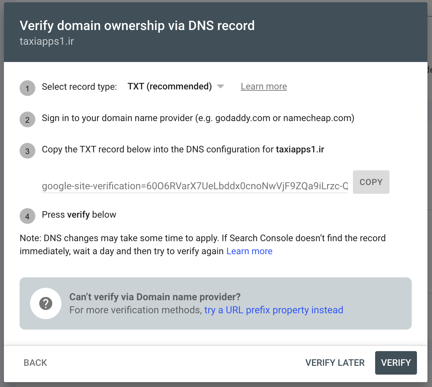This screenshot has width=432, height=387.
Task: Go back with the BACK button
Action: 35,363
